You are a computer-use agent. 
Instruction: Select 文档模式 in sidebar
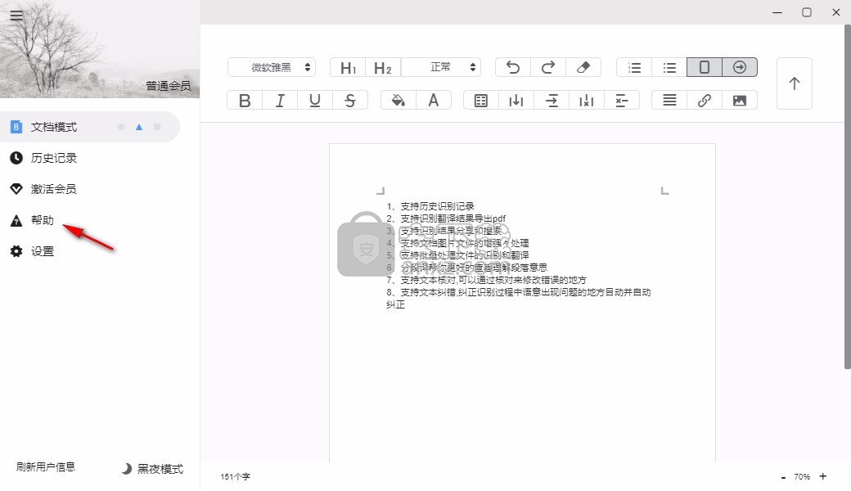(x=89, y=127)
